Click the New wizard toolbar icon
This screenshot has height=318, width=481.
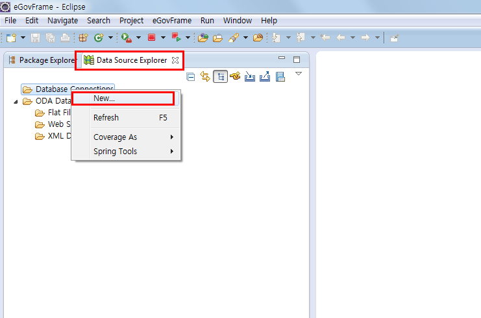coord(11,38)
